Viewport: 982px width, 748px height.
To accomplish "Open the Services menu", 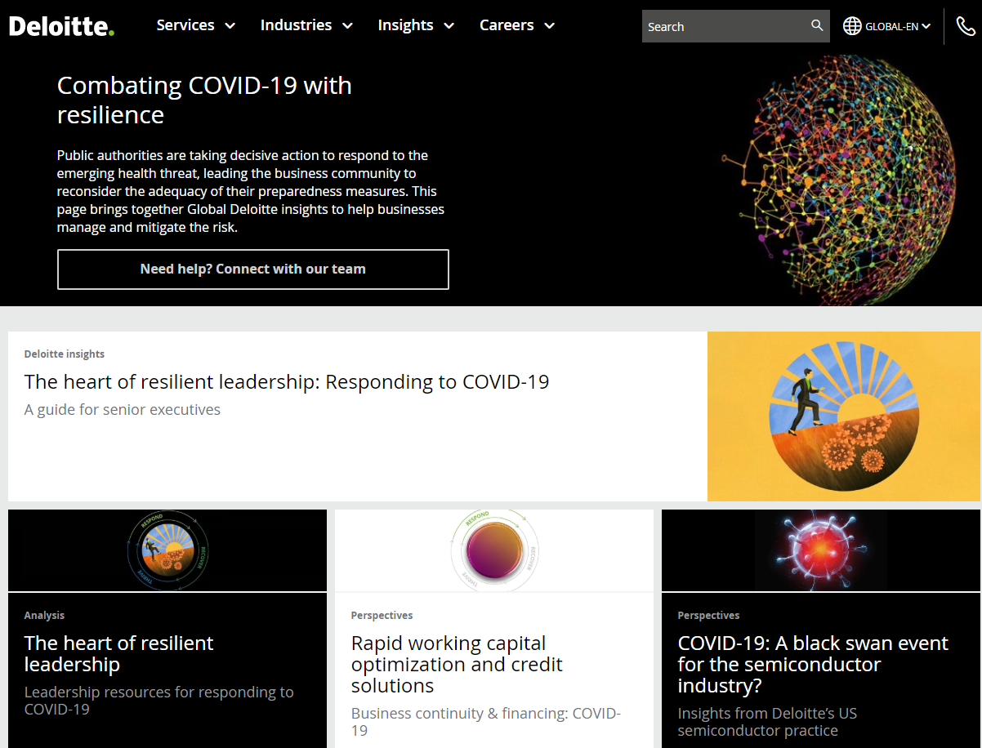I will 185,25.
